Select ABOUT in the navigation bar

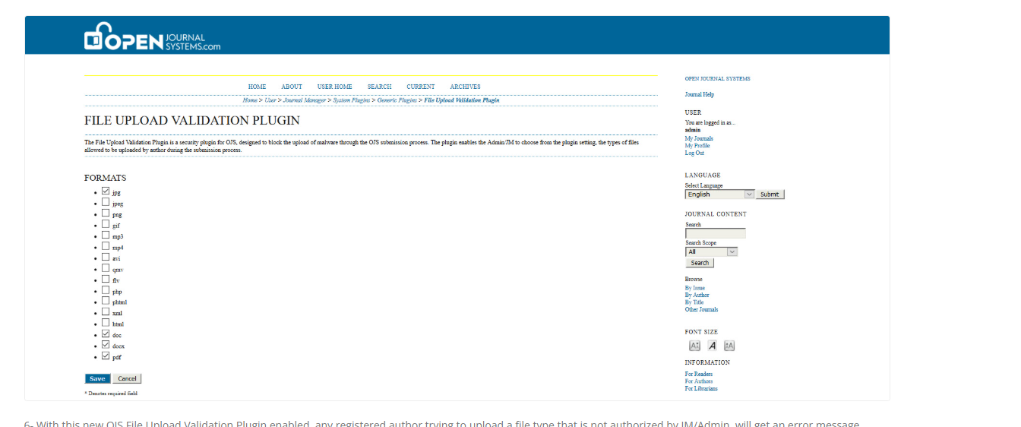click(291, 87)
